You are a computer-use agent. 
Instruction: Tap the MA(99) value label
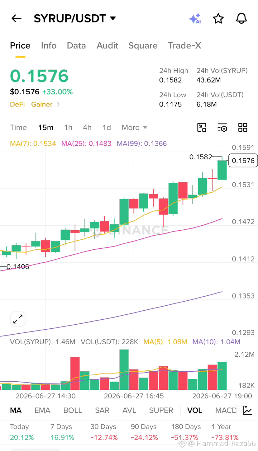tap(142, 143)
